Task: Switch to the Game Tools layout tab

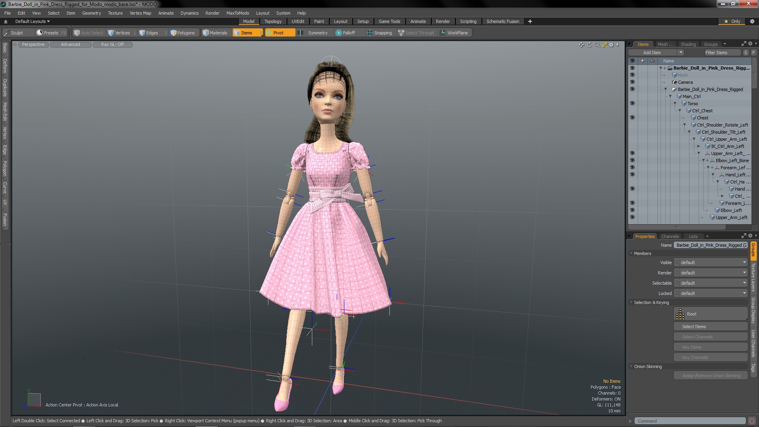Action: [x=389, y=21]
